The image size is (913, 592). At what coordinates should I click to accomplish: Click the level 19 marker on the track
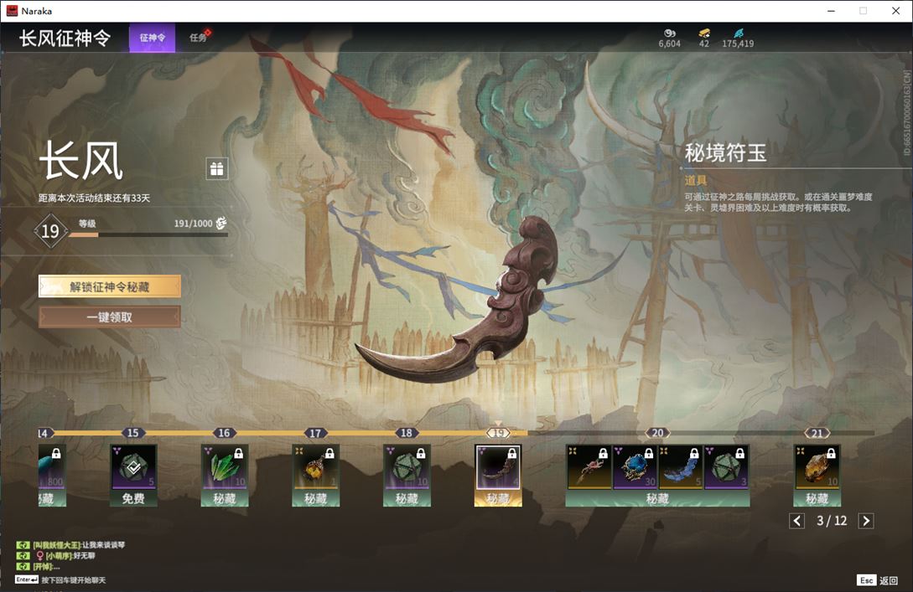coord(498,433)
